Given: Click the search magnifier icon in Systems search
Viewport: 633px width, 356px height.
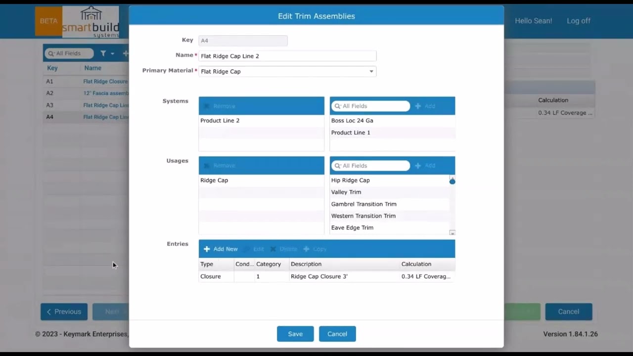Looking at the screenshot, I should pos(337,106).
